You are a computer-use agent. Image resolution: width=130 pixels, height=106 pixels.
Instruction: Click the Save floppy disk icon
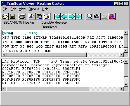coord(12,16)
